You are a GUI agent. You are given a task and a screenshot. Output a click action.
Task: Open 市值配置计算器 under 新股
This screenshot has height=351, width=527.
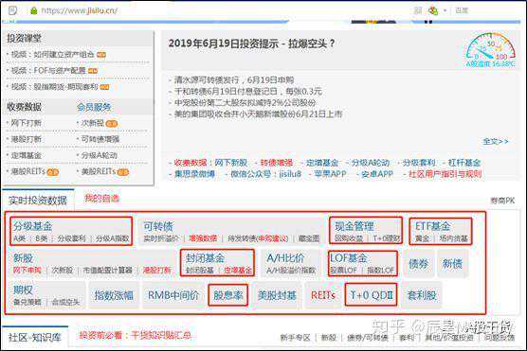pos(107,271)
